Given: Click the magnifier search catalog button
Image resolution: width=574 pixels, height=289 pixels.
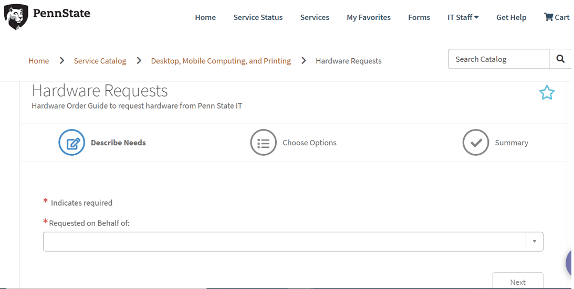Looking at the screenshot, I should pyautogui.click(x=560, y=59).
